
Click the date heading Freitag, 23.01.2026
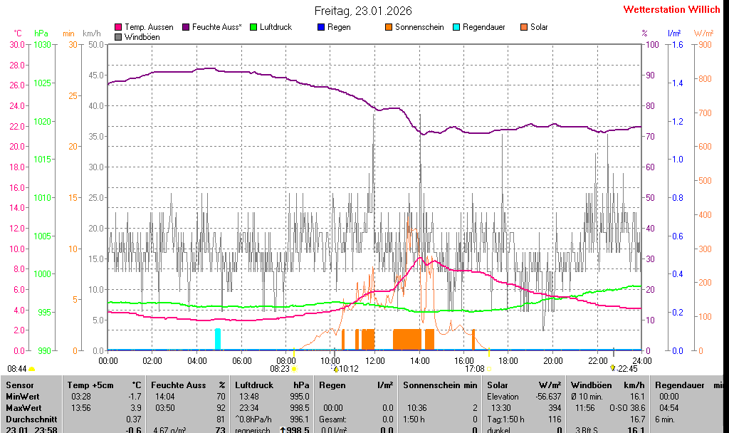click(x=363, y=11)
